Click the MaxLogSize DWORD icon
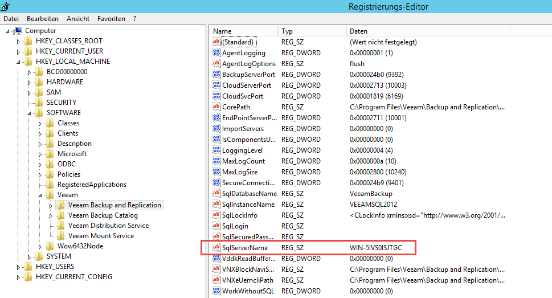The width and height of the screenshot is (552, 298). pos(216,172)
